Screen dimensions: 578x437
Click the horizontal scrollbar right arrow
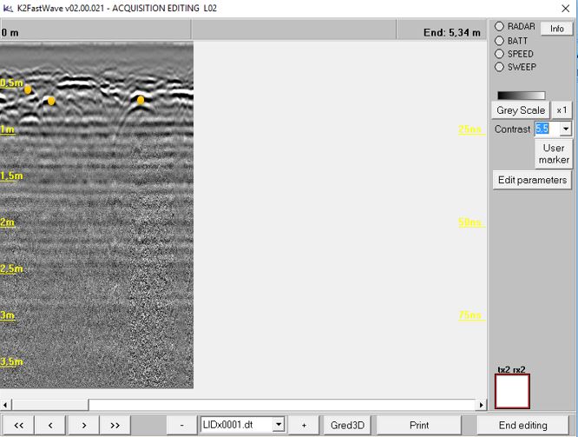(482, 405)
